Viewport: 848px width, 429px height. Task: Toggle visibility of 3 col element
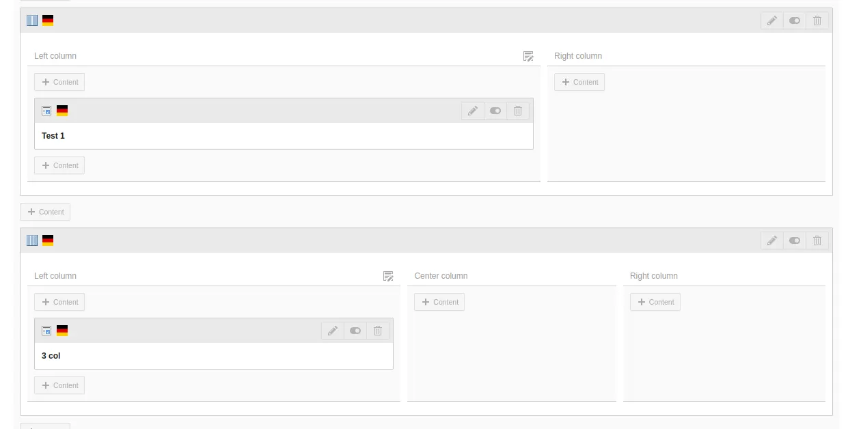coord(355,331)
